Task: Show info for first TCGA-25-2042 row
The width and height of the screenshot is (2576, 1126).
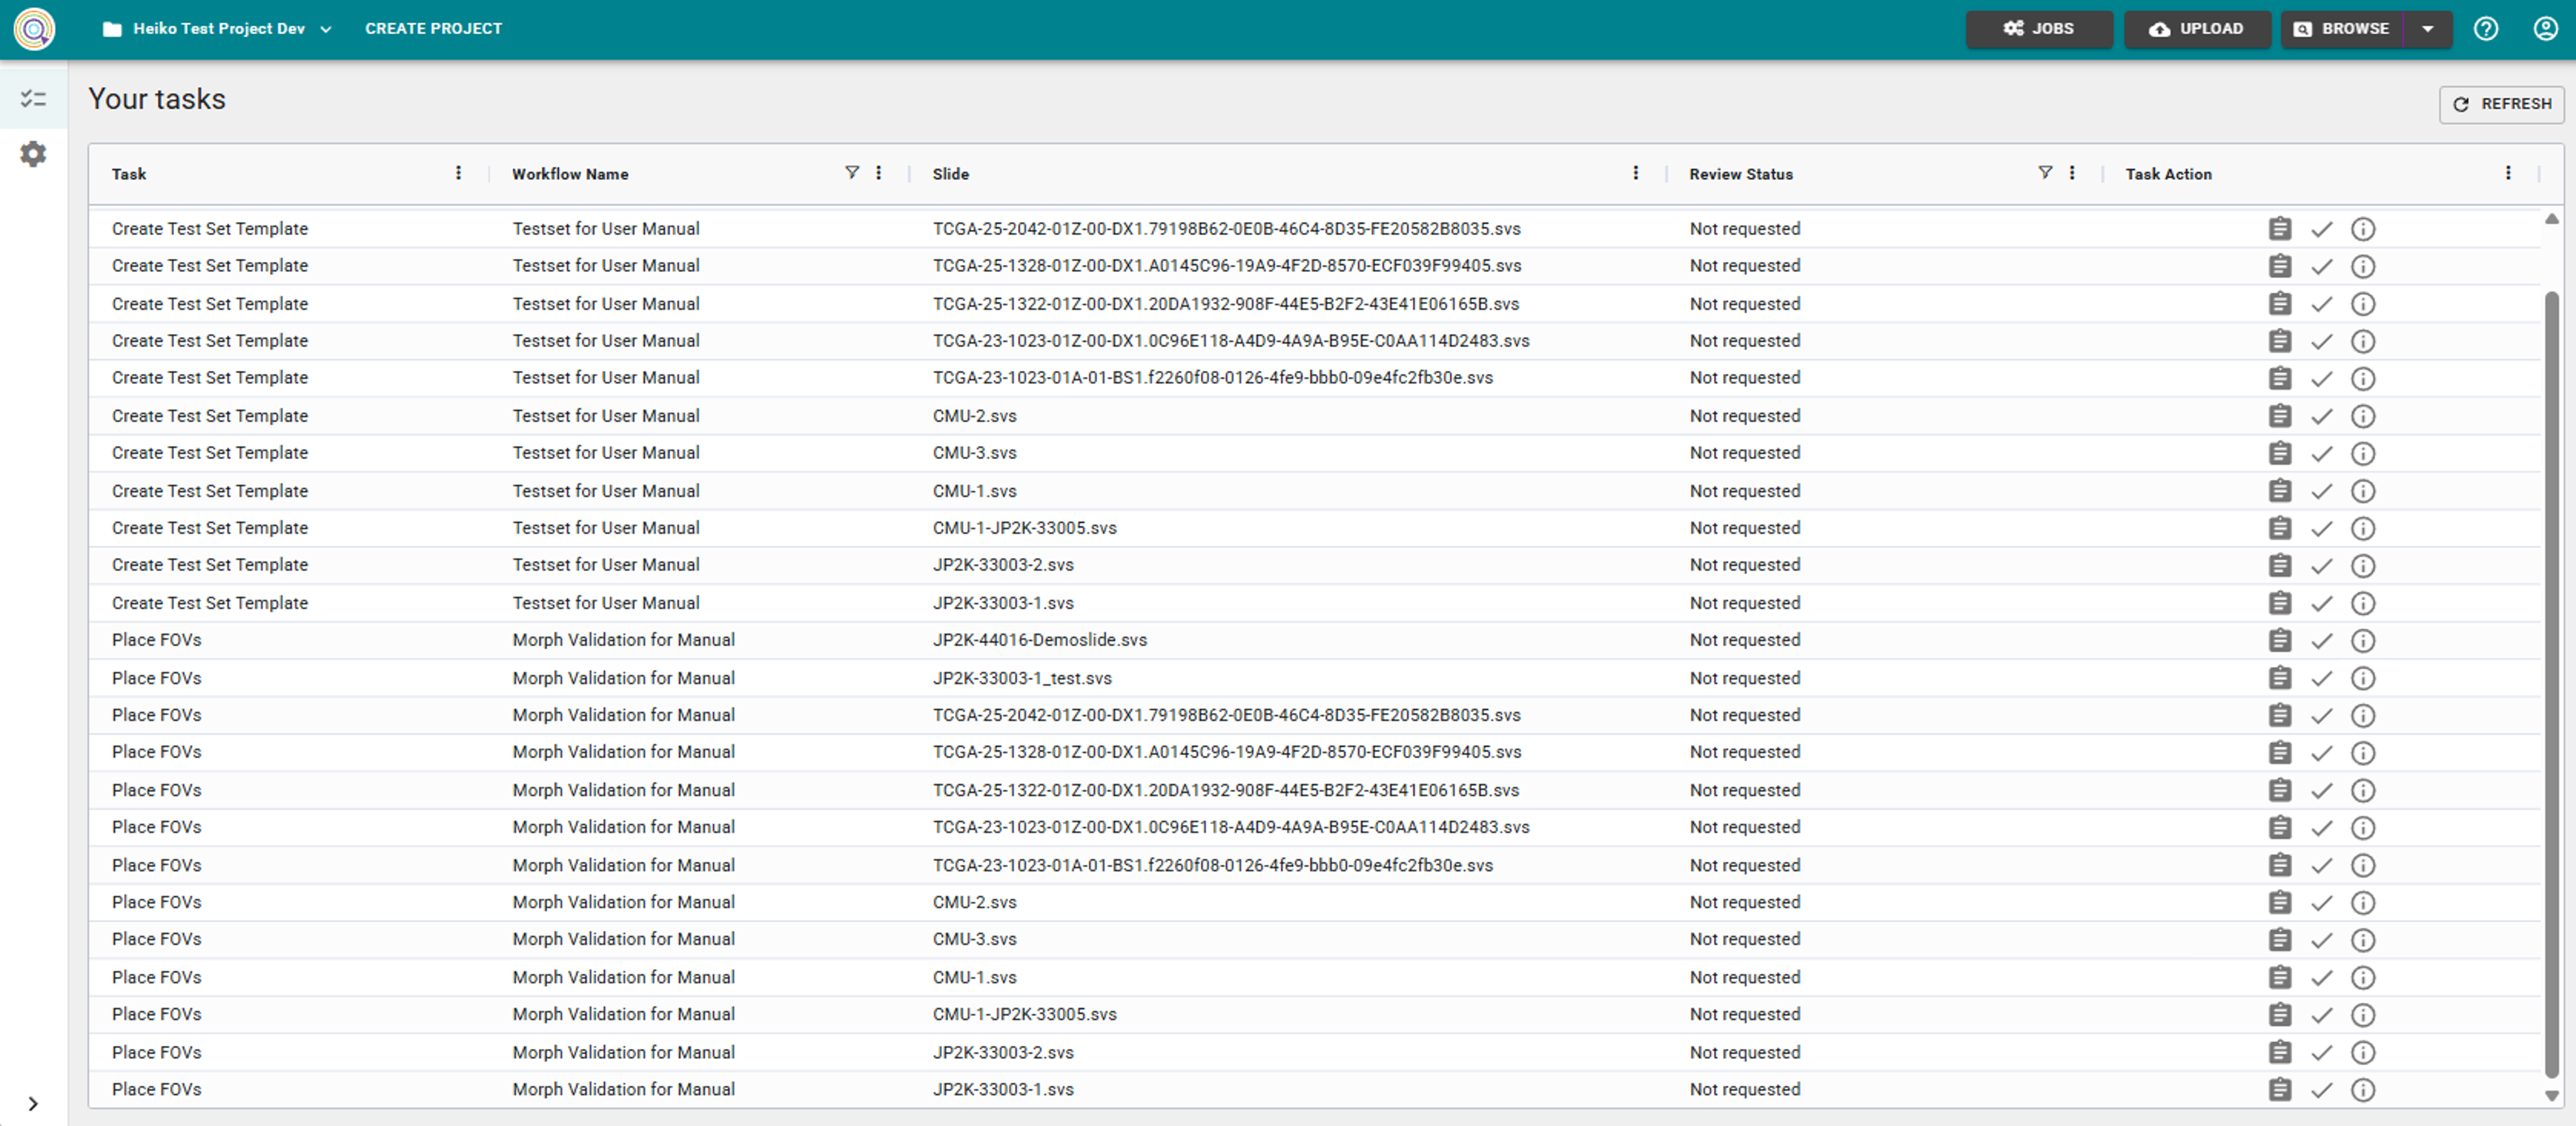Action: 2362,229
